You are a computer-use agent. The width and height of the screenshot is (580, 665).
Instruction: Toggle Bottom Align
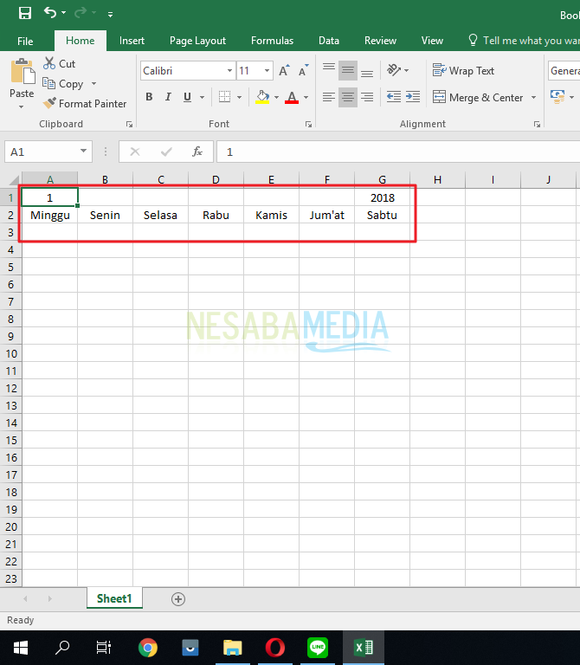[x=367, y=70]
